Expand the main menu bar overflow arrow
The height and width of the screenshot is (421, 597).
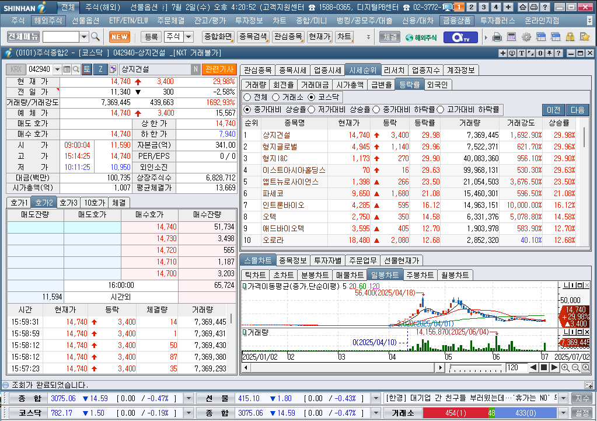(x=589, y=20)
